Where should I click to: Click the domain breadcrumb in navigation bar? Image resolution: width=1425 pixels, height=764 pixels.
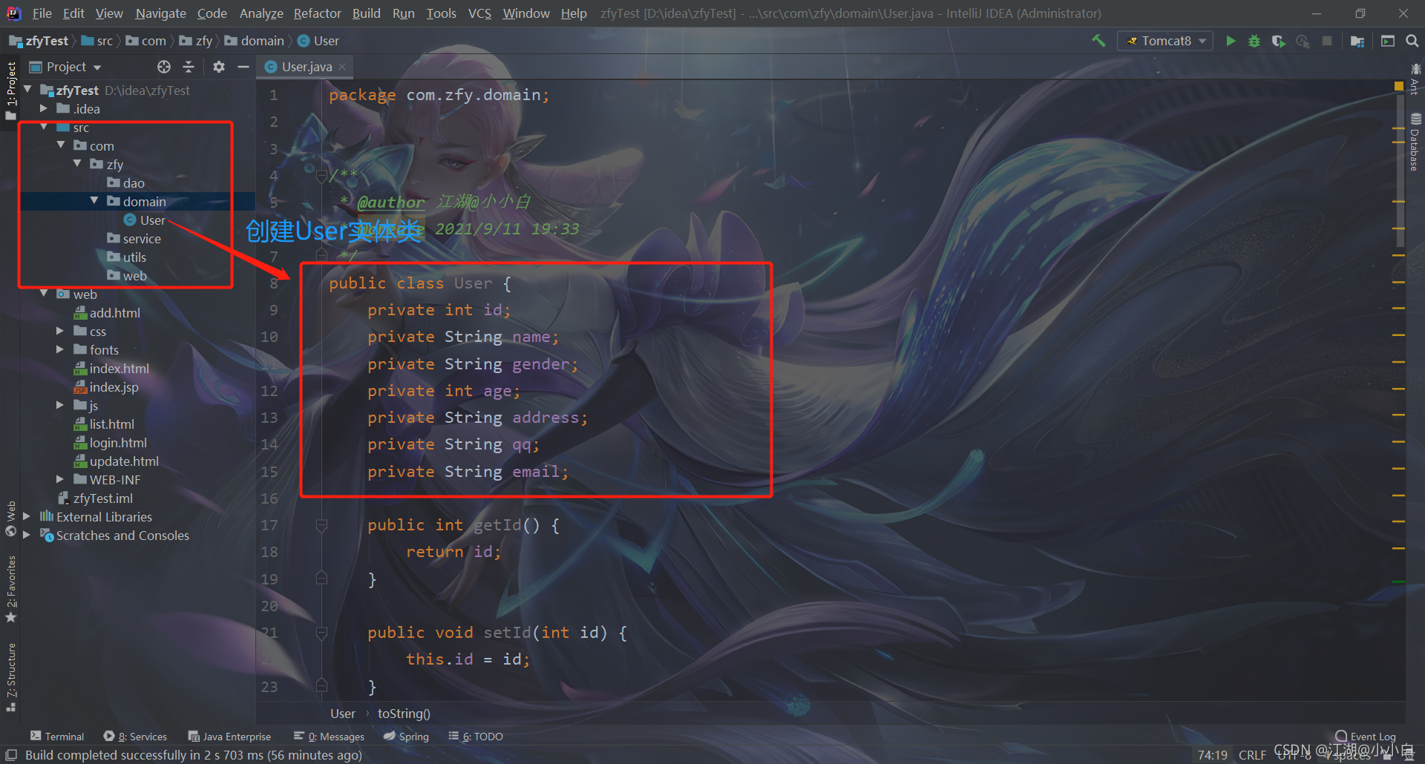point(255,41)
